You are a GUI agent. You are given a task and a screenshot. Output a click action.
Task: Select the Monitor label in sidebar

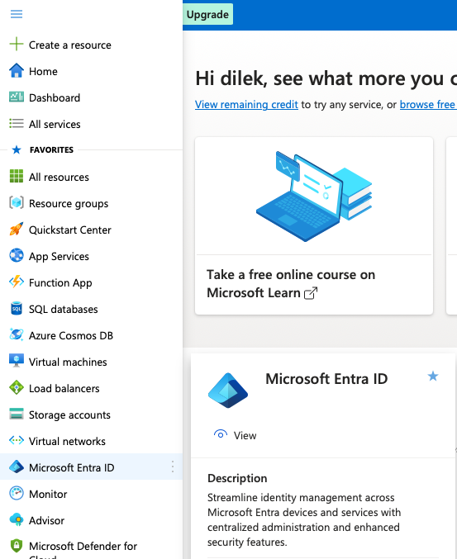click(x=48, y=494)
